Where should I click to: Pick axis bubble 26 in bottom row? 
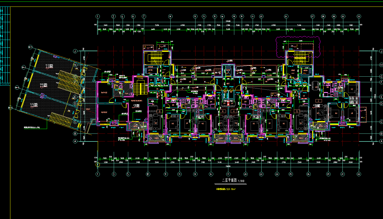tap(308, 174)
